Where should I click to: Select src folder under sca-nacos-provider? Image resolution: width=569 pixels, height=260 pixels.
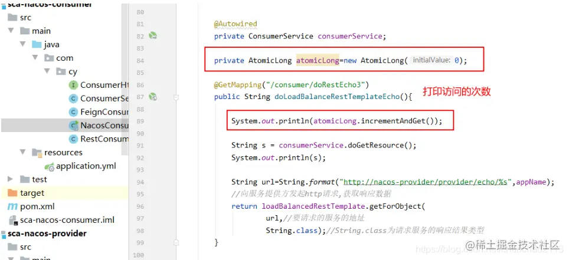point(25,247)
